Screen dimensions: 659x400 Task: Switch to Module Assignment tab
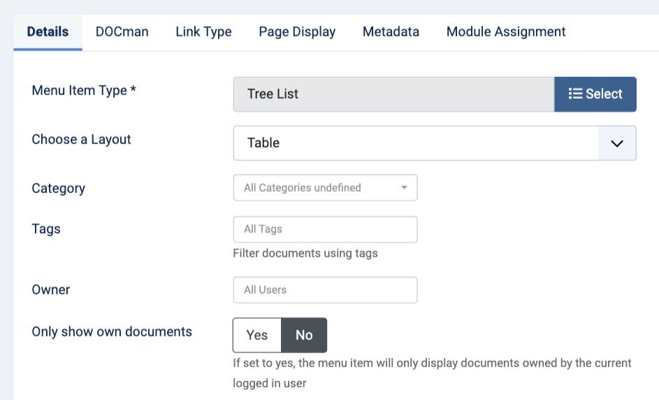(506, 32)
